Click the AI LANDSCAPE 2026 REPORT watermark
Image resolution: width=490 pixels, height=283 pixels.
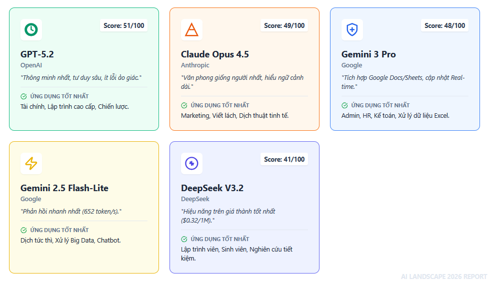(443, 277)
